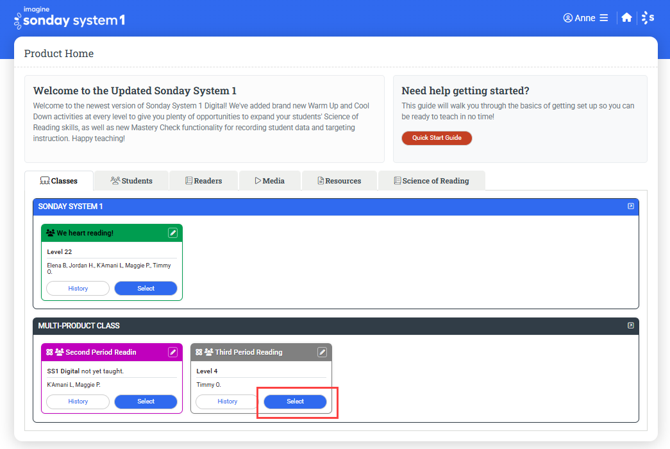Image resolution: width=670 pixels, height=449 pixels.
Task: View History for Second Period Reading
Action: point(78,402)
